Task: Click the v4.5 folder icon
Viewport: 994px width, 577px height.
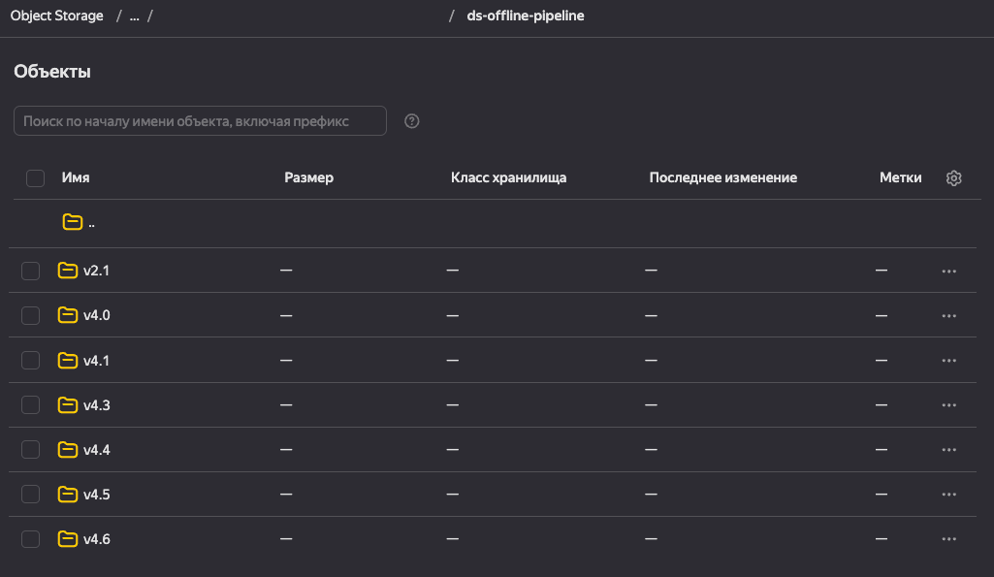Action: pyautogui.click(x=68, y=494)
